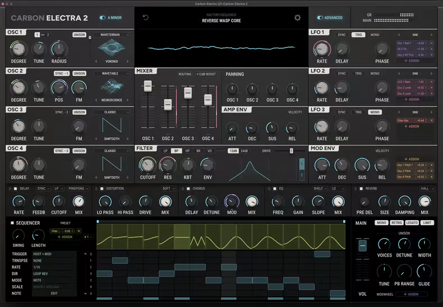Toggle the ADVANCED mode switch
The width and height of the screenshot is (443, 307).
(x=320, y=17)
